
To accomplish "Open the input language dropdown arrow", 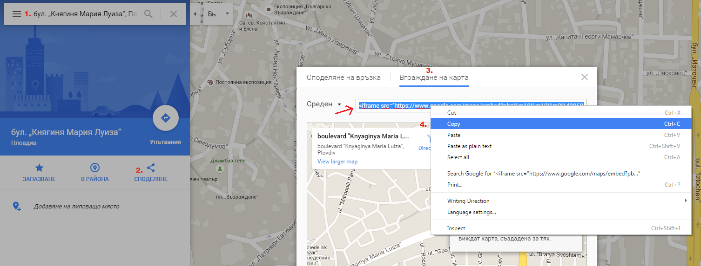I will [x=227, y=13].
